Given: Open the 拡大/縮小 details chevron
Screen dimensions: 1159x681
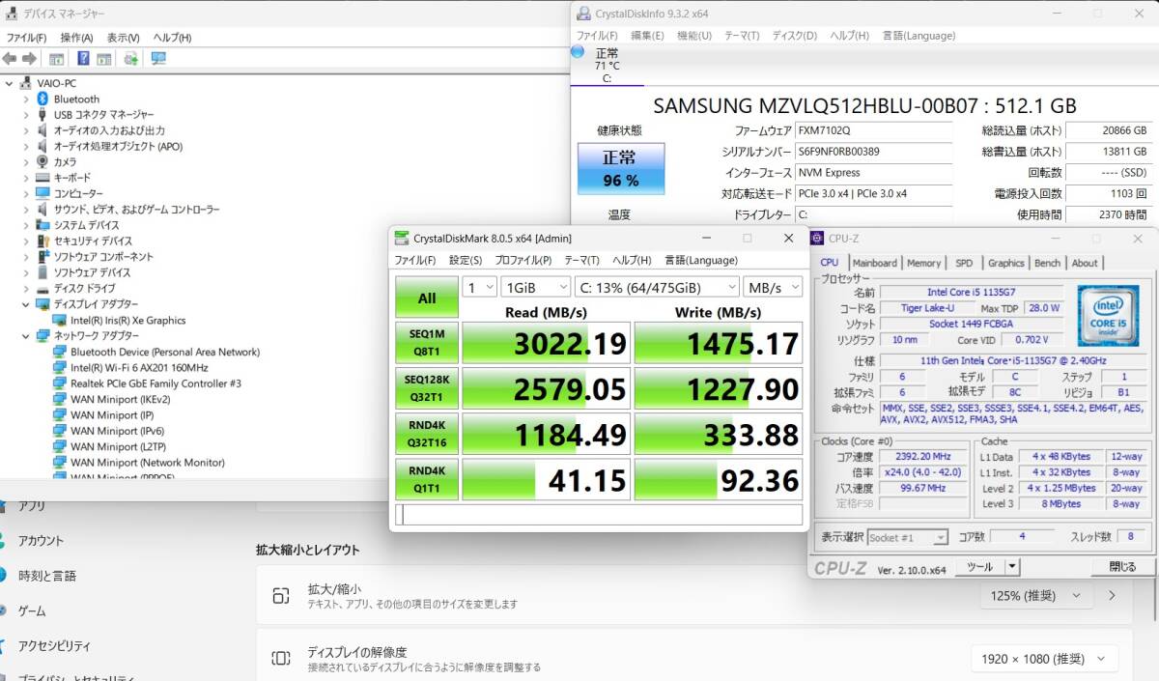Looking at the screenshot, I should click(1112, 596).
